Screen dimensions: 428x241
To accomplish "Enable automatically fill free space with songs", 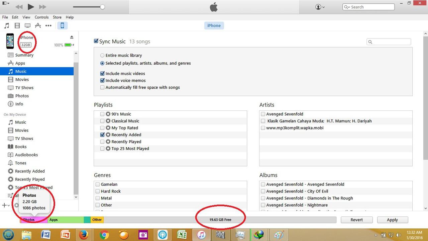I will click(102, 87).
